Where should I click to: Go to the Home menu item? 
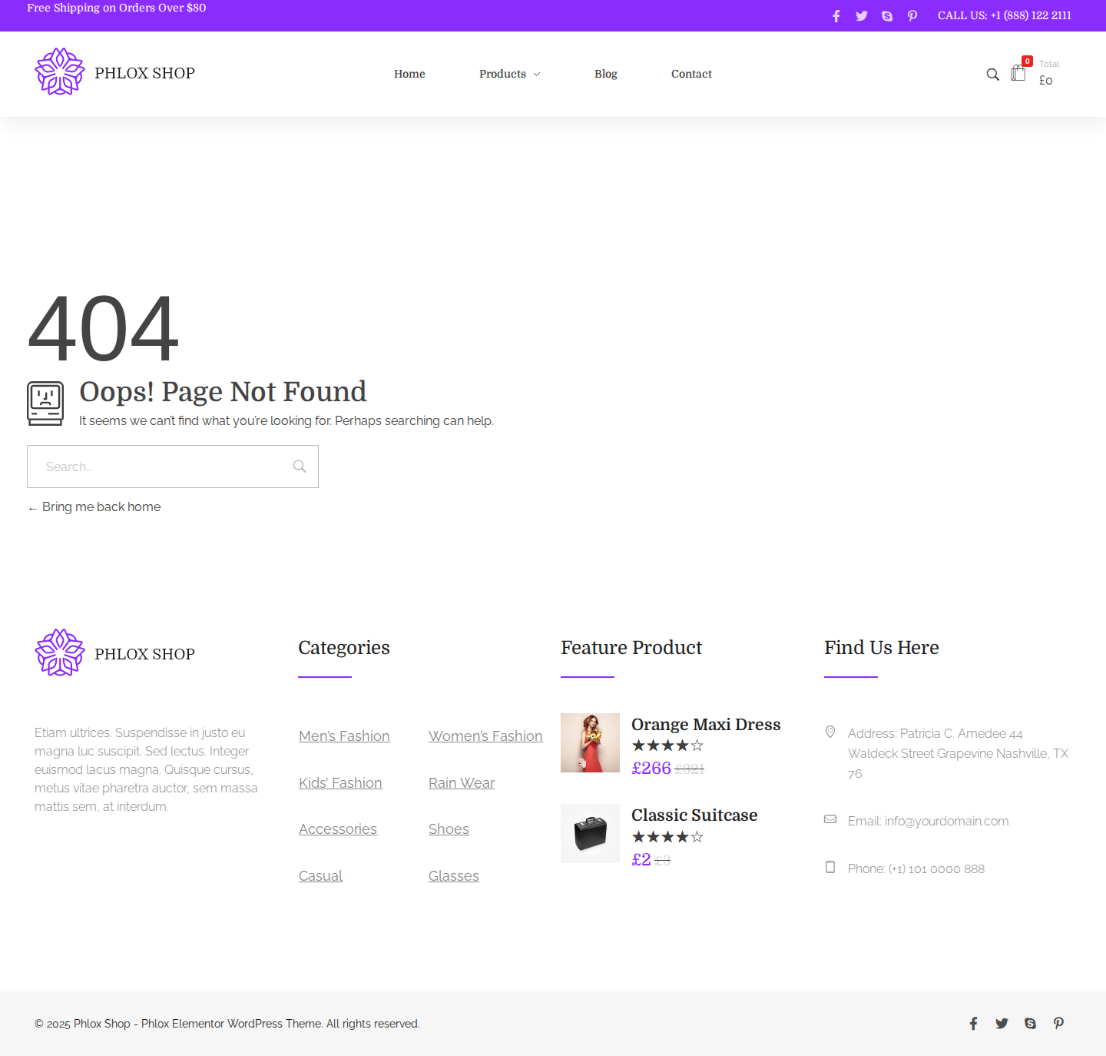[409, 74]
